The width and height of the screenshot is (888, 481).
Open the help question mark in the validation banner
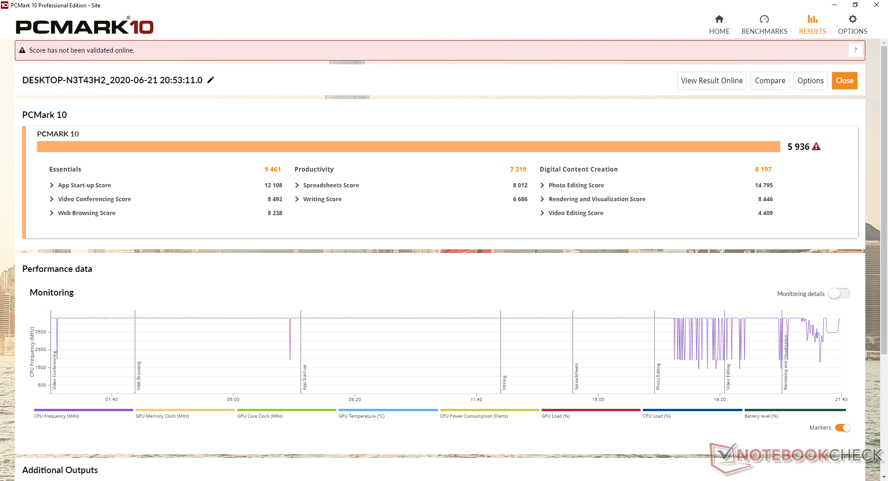[x=856, y=50]
